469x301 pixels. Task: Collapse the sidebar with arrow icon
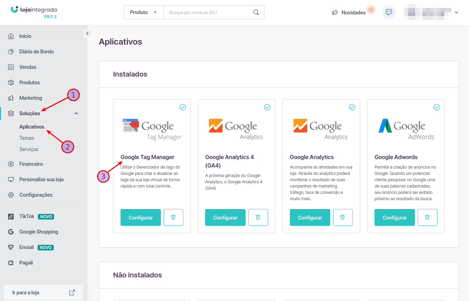pyautogui.click(x=87, y=33)
